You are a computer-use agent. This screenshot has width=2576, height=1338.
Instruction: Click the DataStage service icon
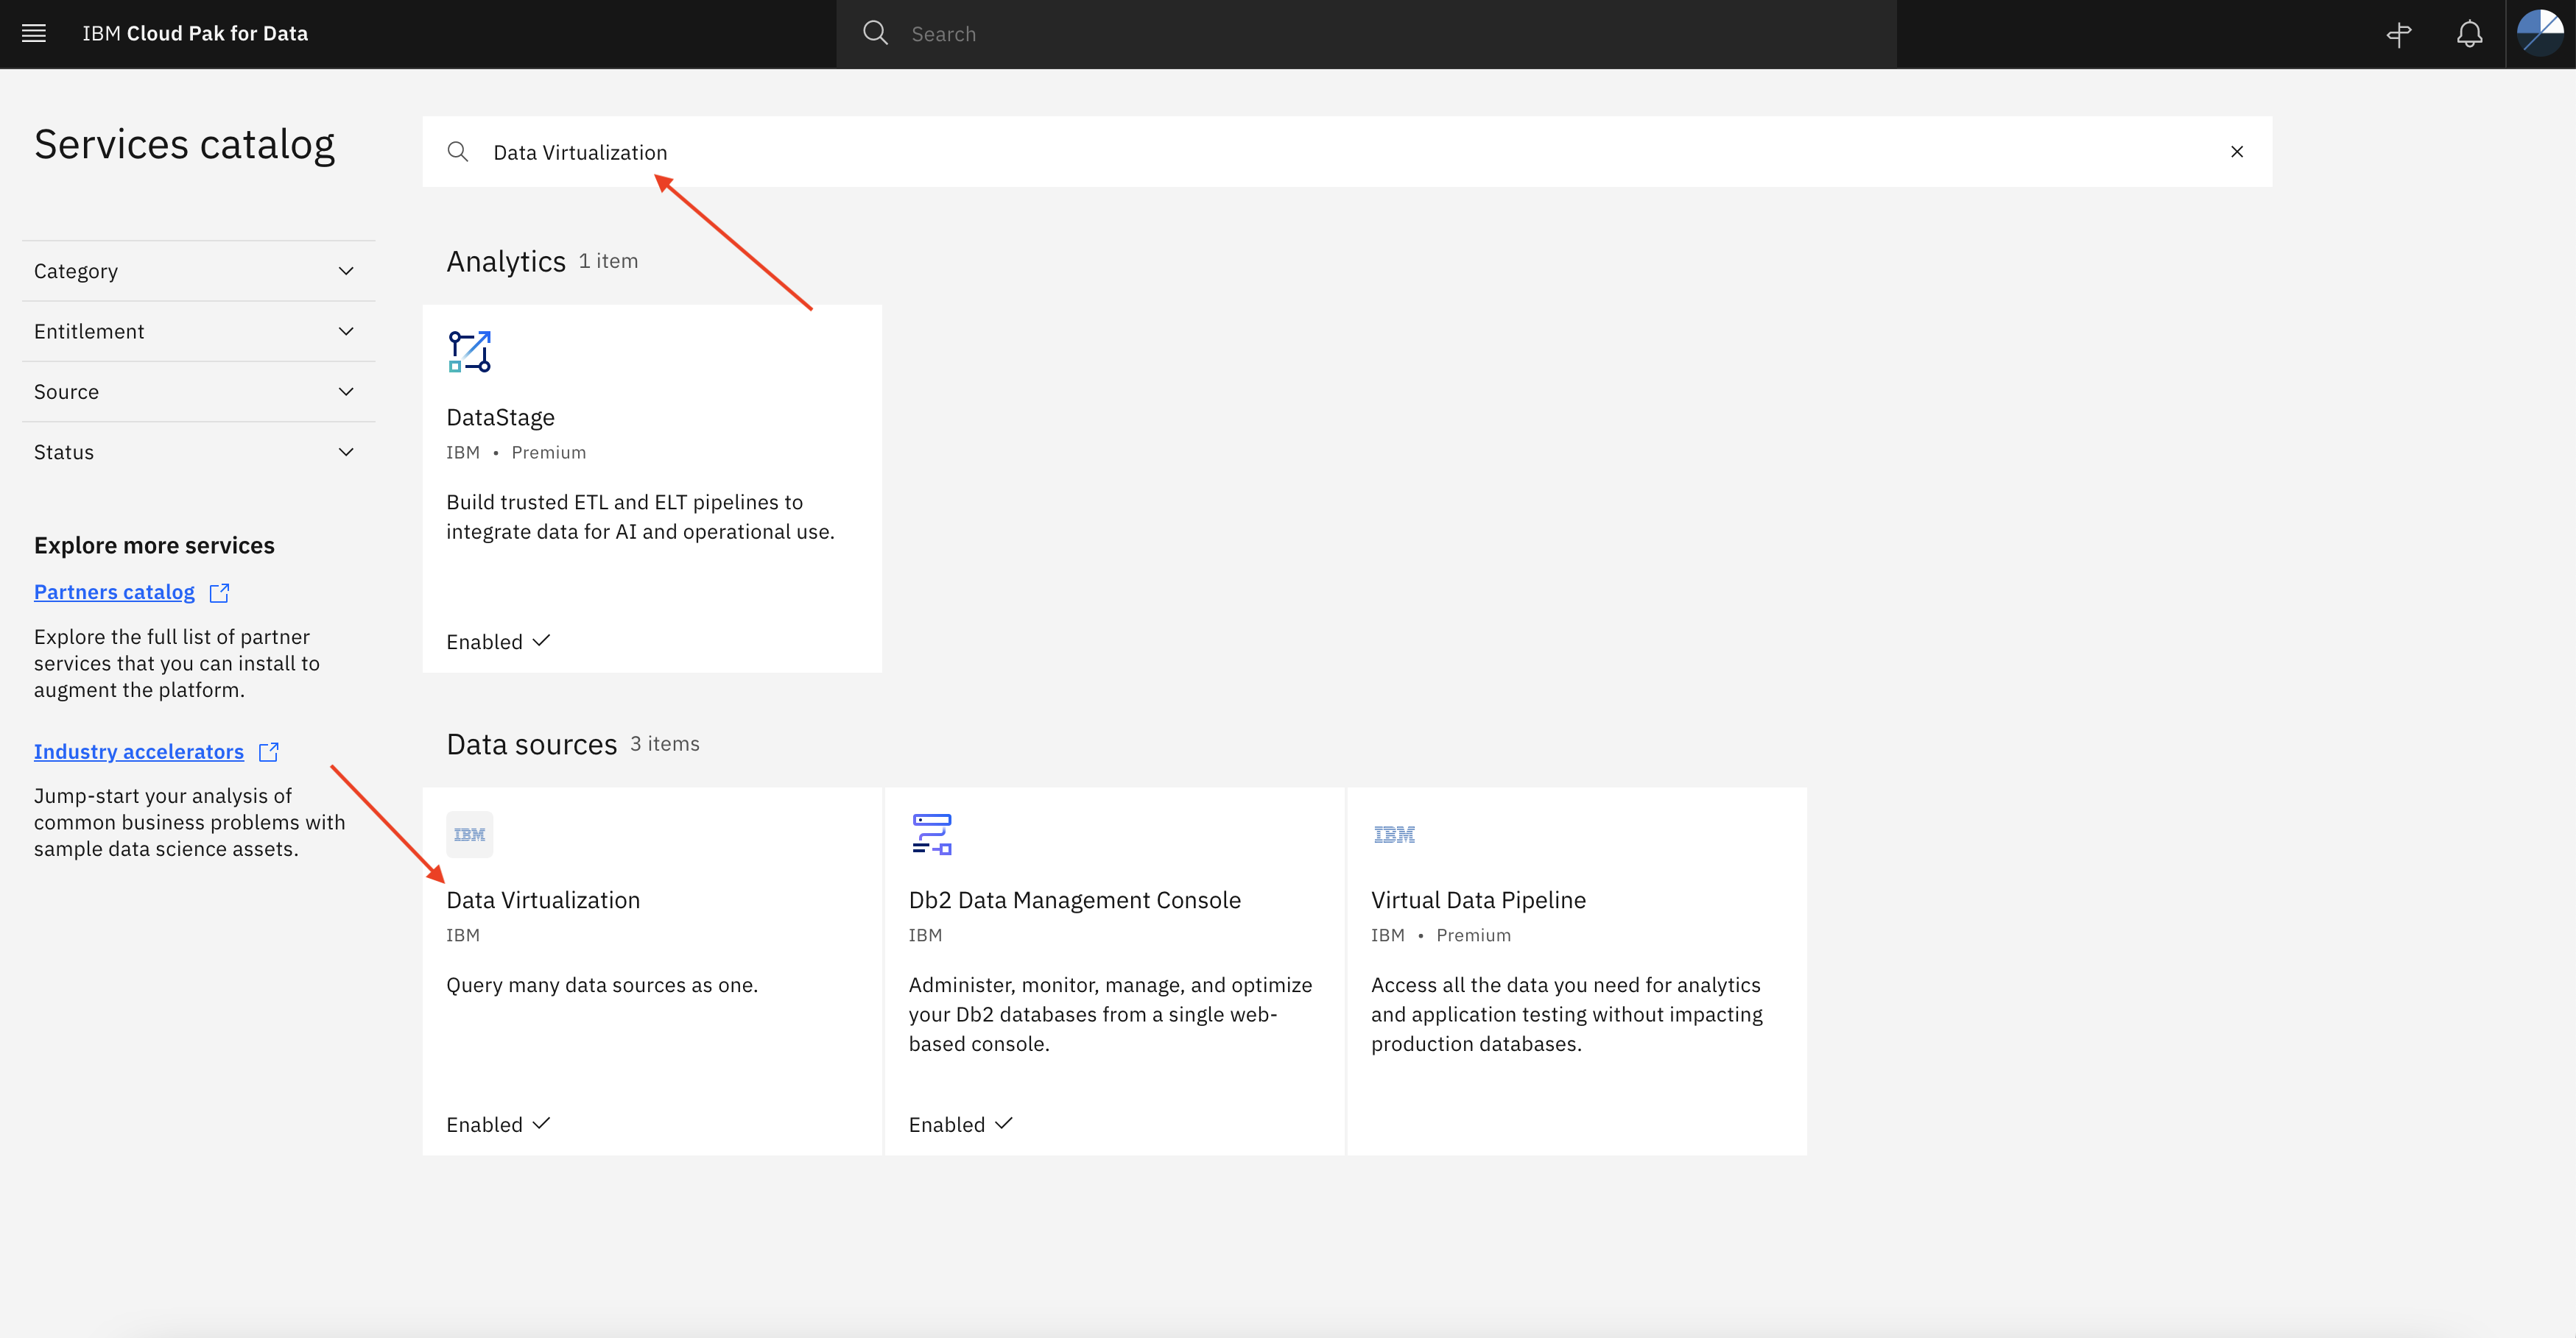tap(469, 352)
